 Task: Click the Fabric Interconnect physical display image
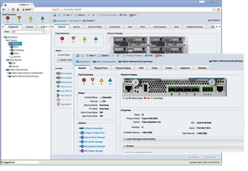pyautogui.click(x=174, y=87)
